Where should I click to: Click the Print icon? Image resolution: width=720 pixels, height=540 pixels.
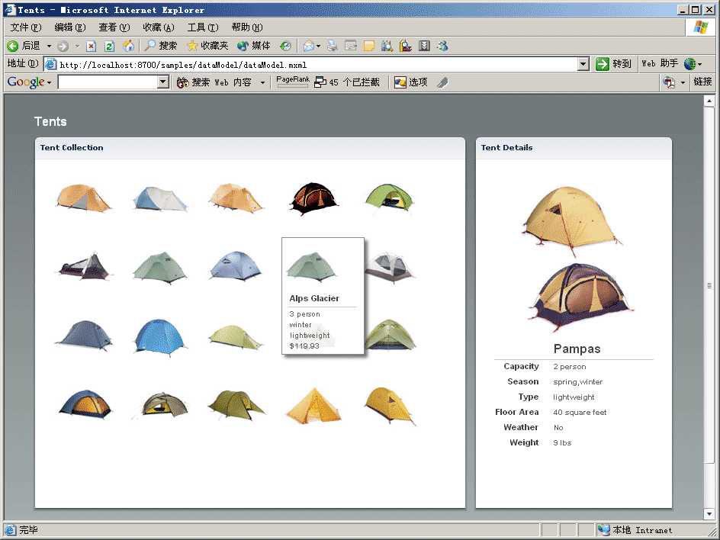click(x=333, y=46)
